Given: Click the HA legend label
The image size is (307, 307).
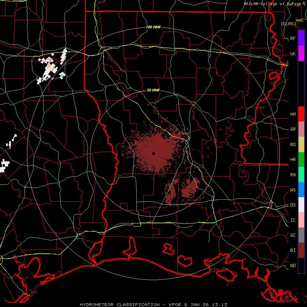Looking at the screenshot, I should [x=293, y=114].
